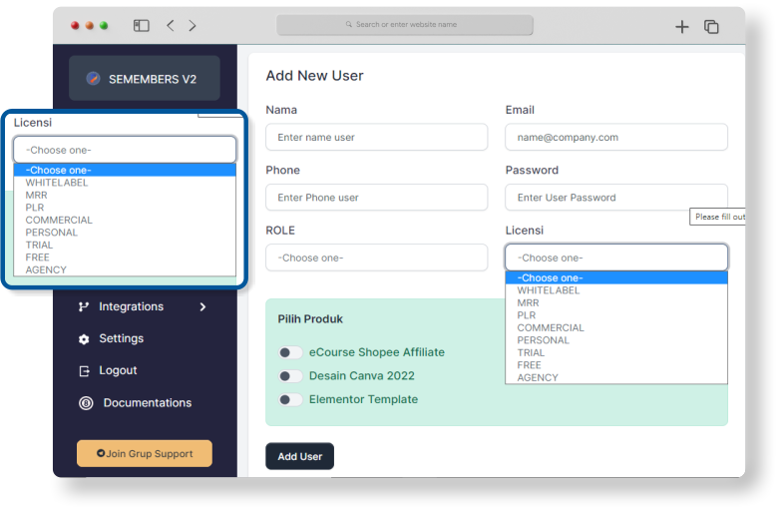Pick the TRIAL license option
Screen dimensions: 778x509
coord(531,352)
